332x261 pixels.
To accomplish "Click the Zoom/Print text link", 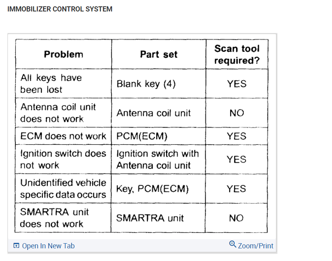I will tap(256, 246).
